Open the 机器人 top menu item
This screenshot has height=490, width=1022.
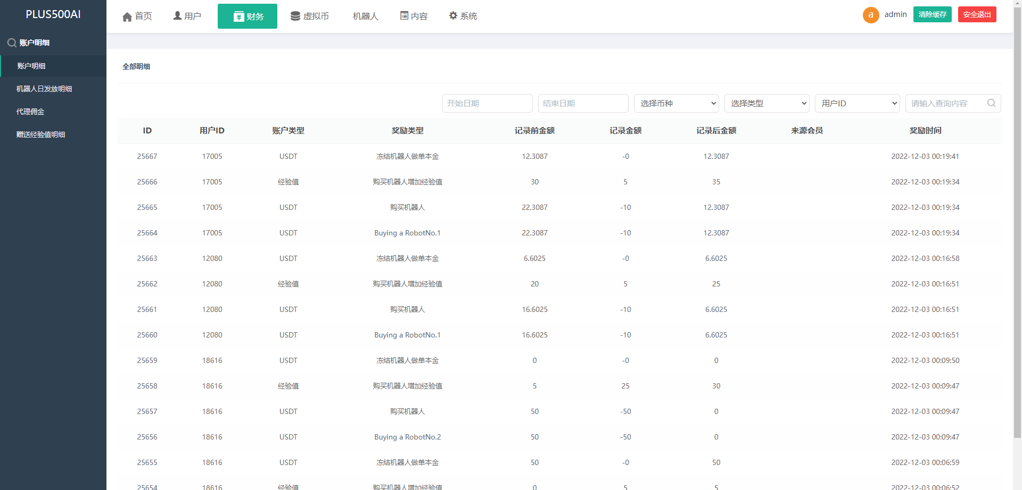tap(365, 16)
